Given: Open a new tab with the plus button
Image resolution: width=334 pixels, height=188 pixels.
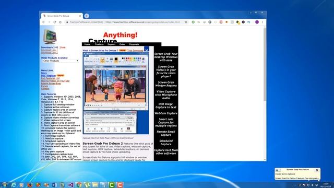Looking at the screenshot, I should 87,16.
